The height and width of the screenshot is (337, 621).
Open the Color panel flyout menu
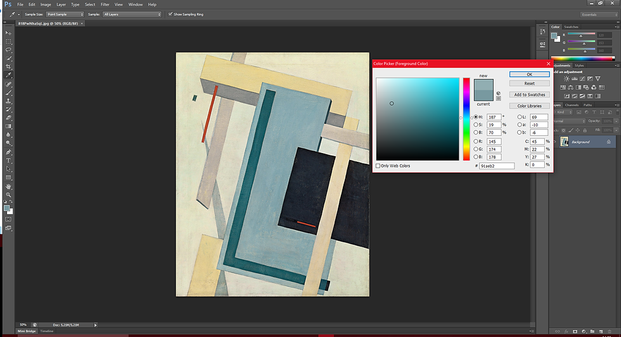(617, 27)
